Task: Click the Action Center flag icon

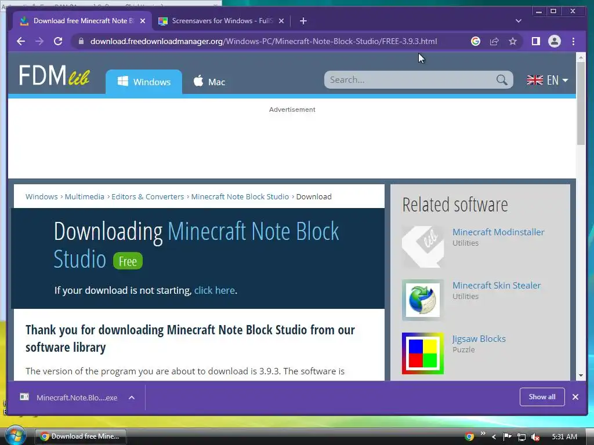Action: point(507,437)
